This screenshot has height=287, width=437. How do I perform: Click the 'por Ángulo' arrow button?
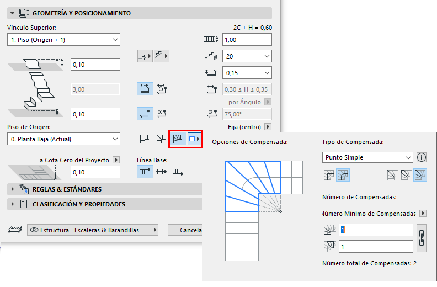[x=268, y=102]
